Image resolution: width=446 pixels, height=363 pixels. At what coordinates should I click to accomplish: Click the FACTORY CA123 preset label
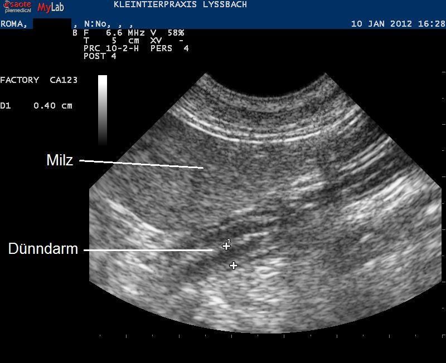pos(38,80)
